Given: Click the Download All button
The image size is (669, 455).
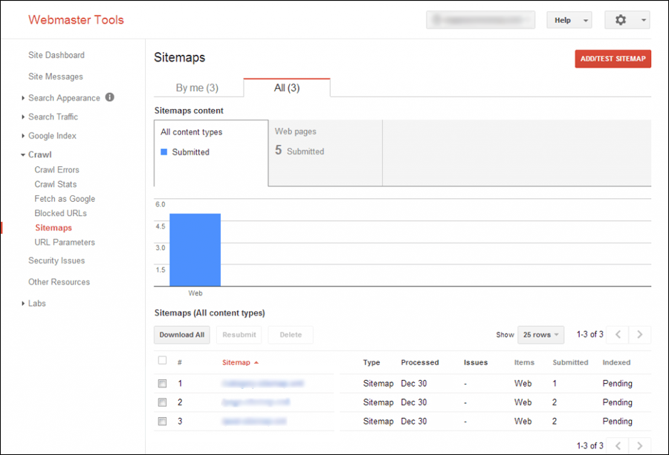Looking at the screenshot, I should (181, 334).
